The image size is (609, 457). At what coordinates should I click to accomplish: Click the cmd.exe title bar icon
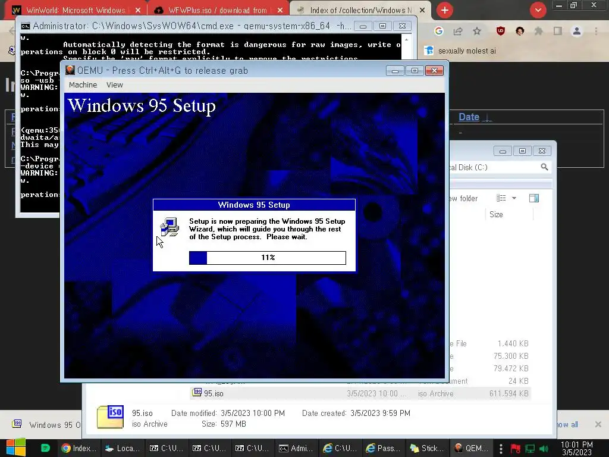click(25, 26)
